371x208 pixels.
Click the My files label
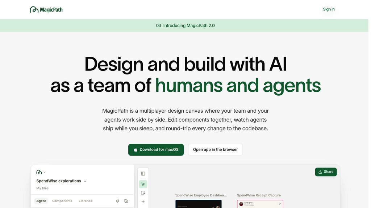(x=42, y=188)
